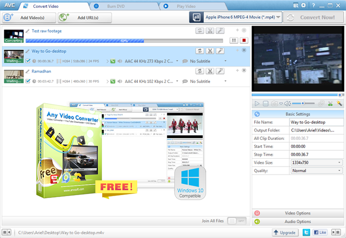
Task: Remove Way to Go-desktop with its X icon
Action: coord(244,50)
